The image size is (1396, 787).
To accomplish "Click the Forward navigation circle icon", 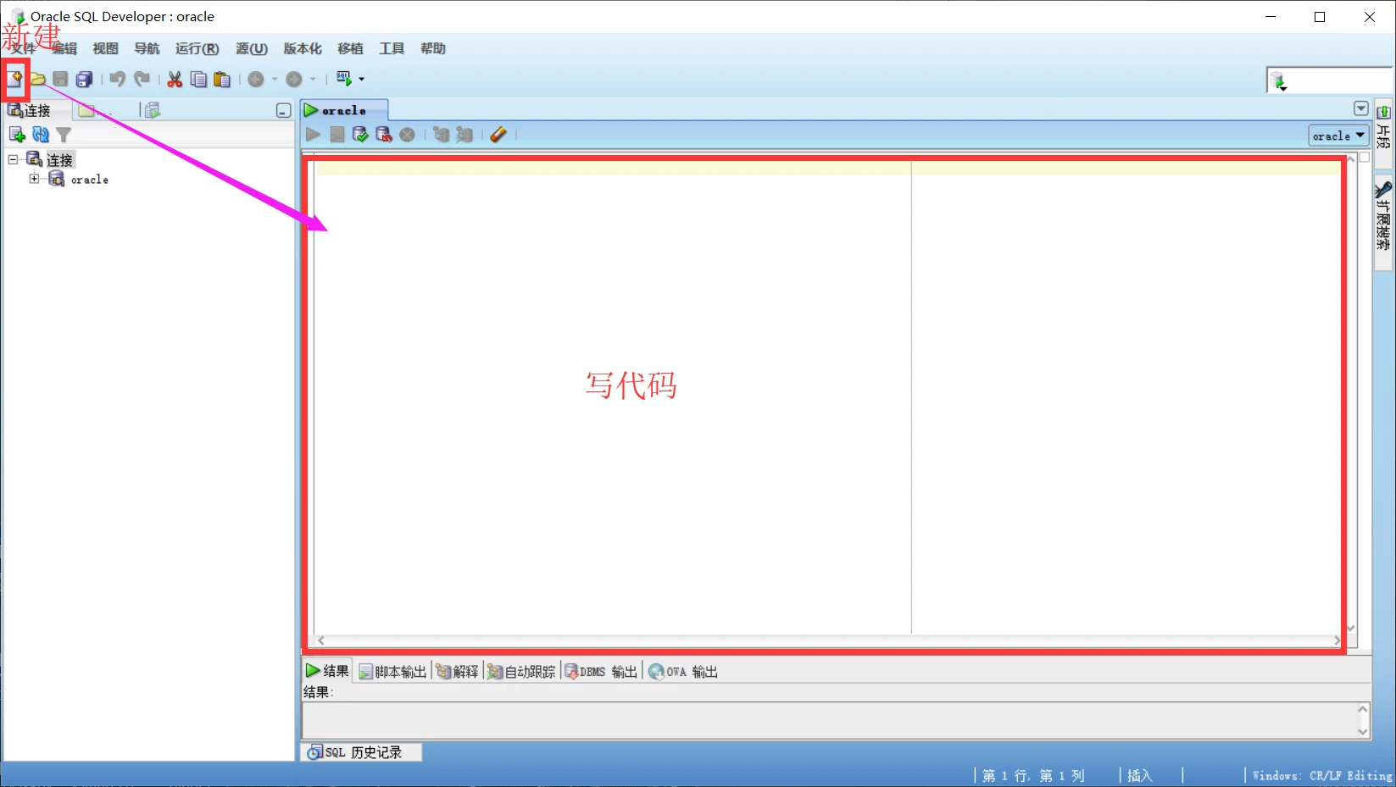I will pos(294,79).
